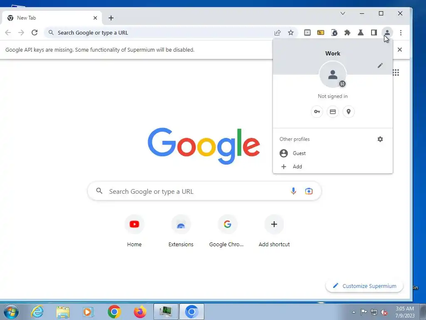Click the "Other profiles" heading
This screenshot has width=426, height=320.
coord(295,139)
